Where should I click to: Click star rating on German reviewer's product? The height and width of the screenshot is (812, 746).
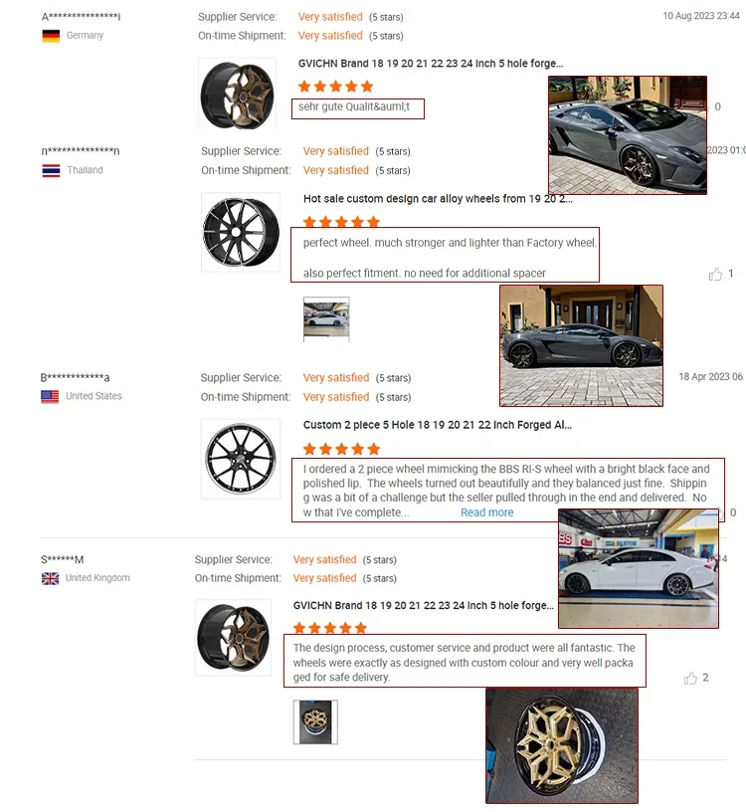coord(335,86)
